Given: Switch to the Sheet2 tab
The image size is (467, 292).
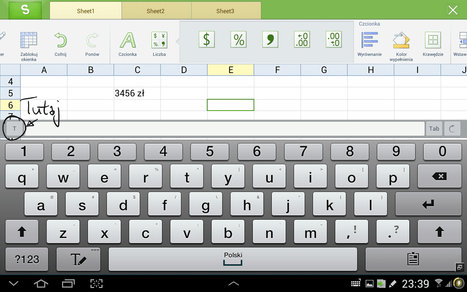Looking at the screenshot, I should click(156, 11).
